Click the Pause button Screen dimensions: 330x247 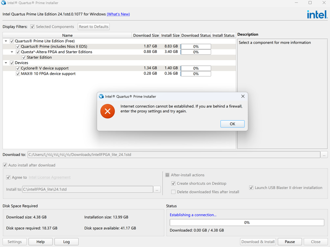point(290,242)
